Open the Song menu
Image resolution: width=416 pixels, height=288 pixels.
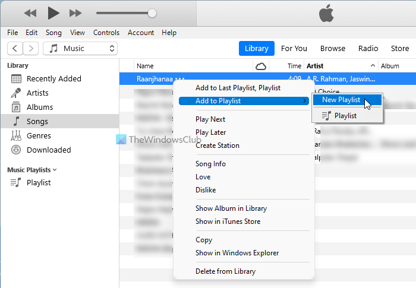(53, 33)
